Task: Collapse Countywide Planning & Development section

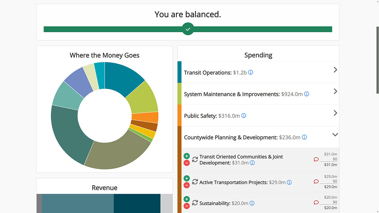Action: [x=335, y=134]
